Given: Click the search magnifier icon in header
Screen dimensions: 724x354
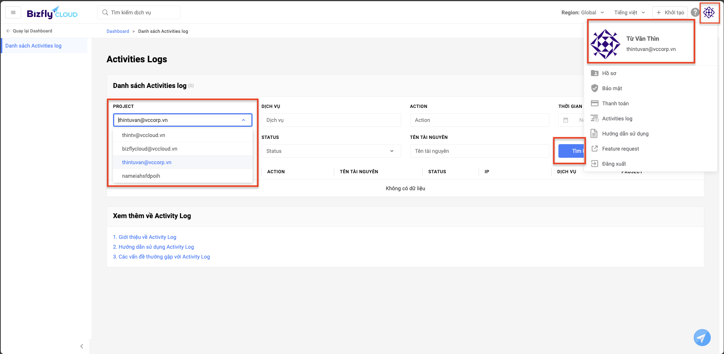Looking at the screenshot, I should (x=105, y=12).
